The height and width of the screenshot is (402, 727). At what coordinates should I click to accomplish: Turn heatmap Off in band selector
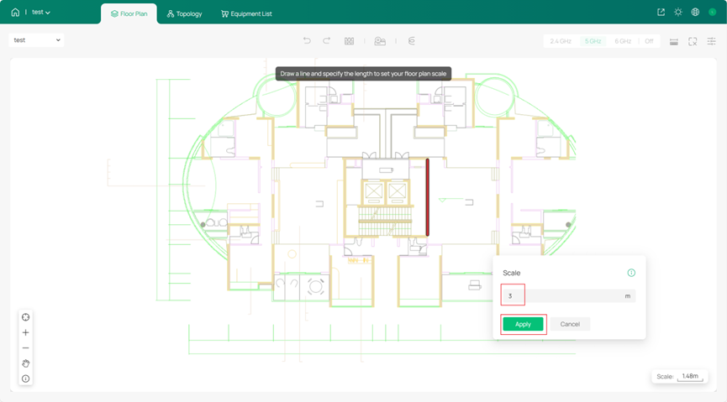tap(649, 41)
